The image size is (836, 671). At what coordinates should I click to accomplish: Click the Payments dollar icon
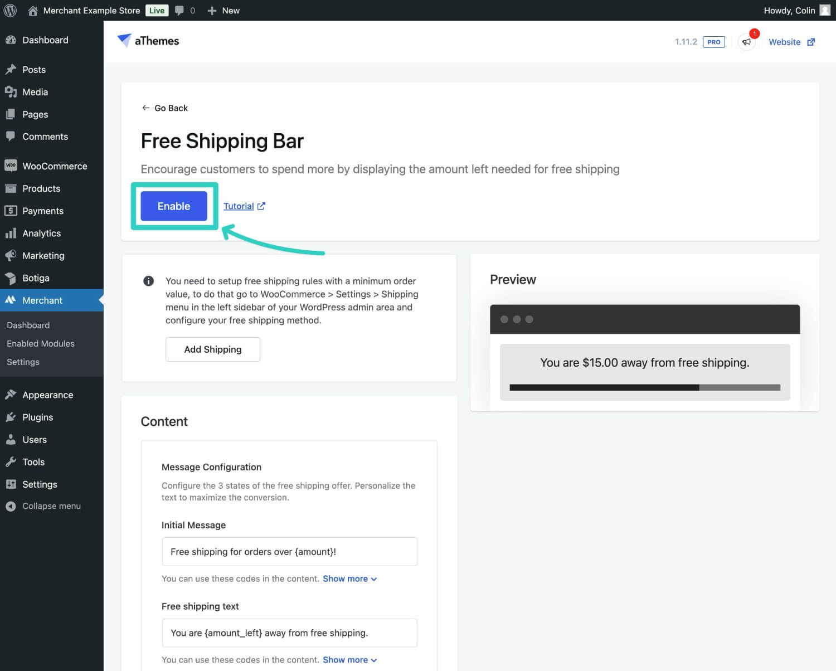click(11, 211)
